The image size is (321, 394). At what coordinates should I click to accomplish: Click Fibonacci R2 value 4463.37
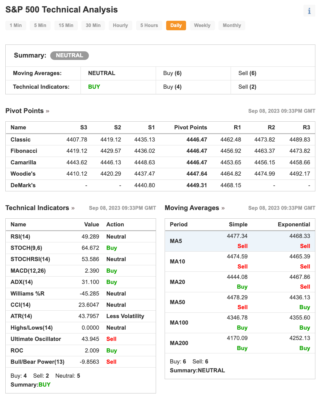pos(265,151)
